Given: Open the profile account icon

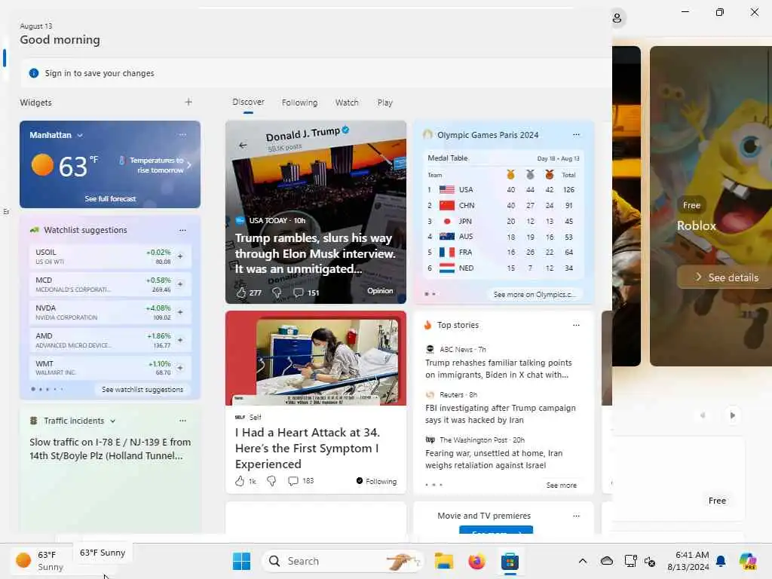Looking at the screenshot, I should (617, 18).
